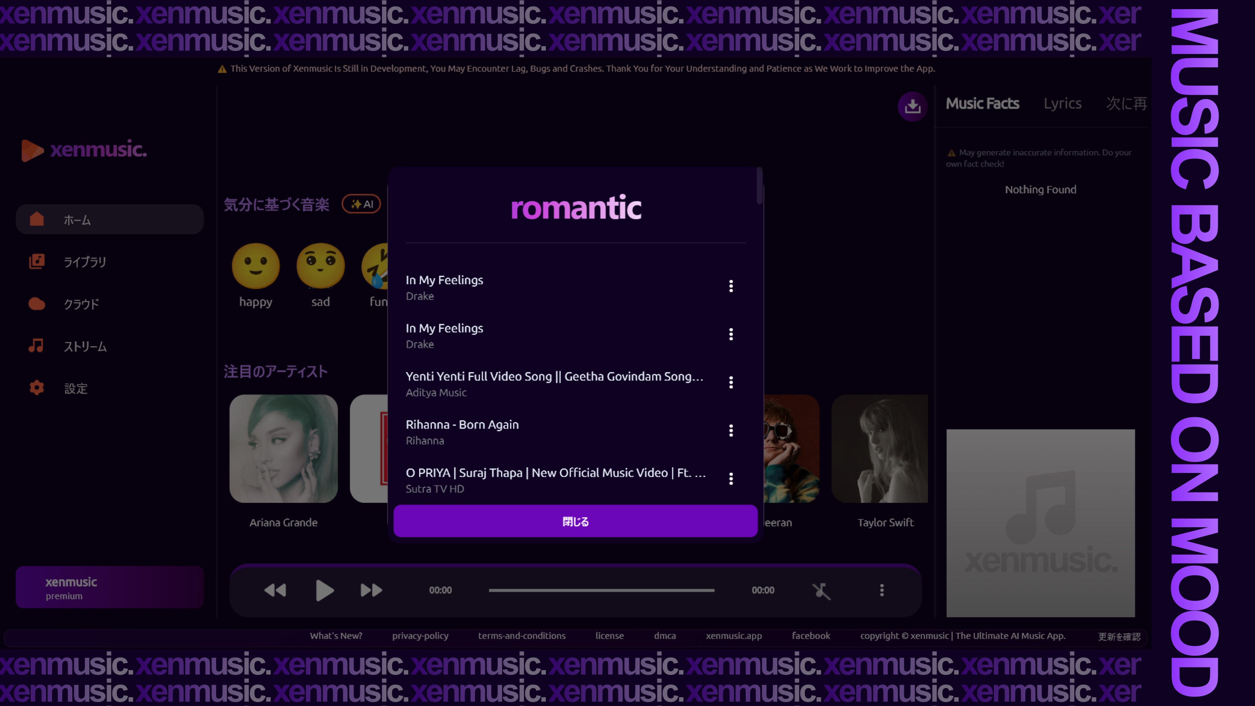Open Ariana Grande artist thumbnail
The height and width of the screenshot is (706, 1255).
point(284,448)
